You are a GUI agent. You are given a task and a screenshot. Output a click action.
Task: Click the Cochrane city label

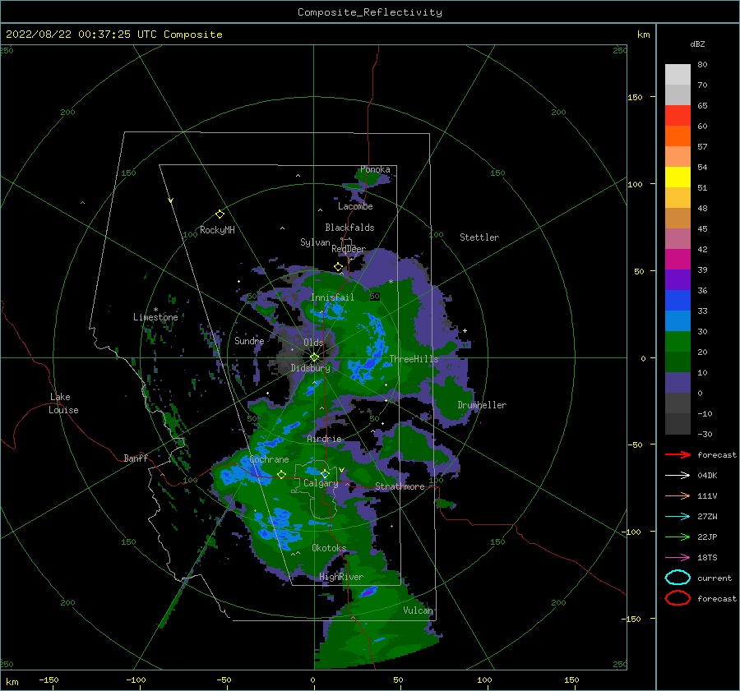click(x=269, y=459)
